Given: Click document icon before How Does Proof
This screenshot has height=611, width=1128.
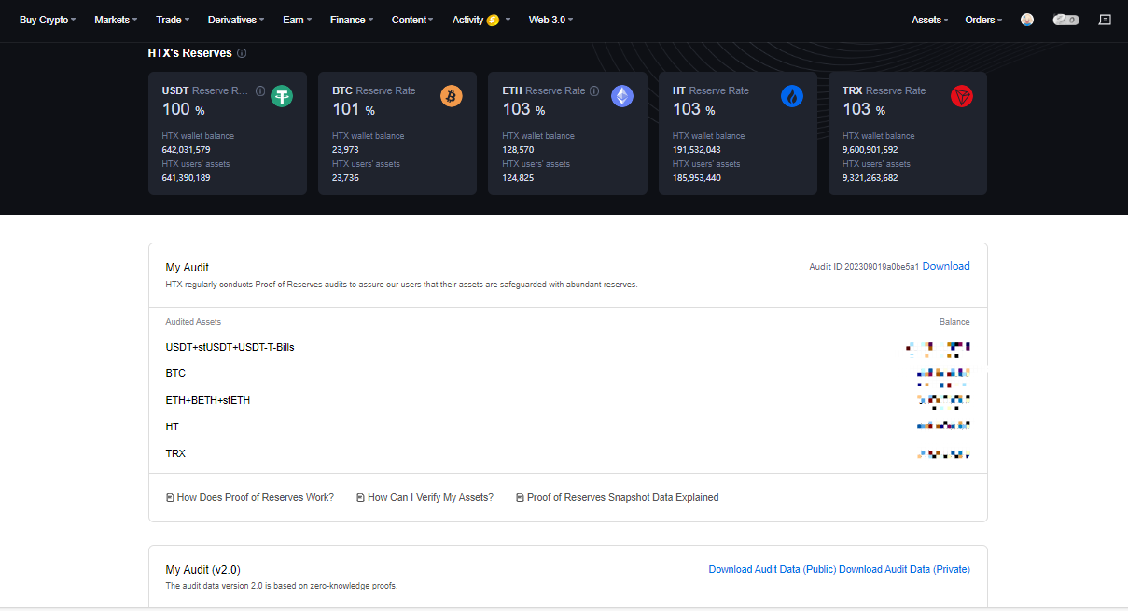Looking at the screenshot, I should coord(170,498).
